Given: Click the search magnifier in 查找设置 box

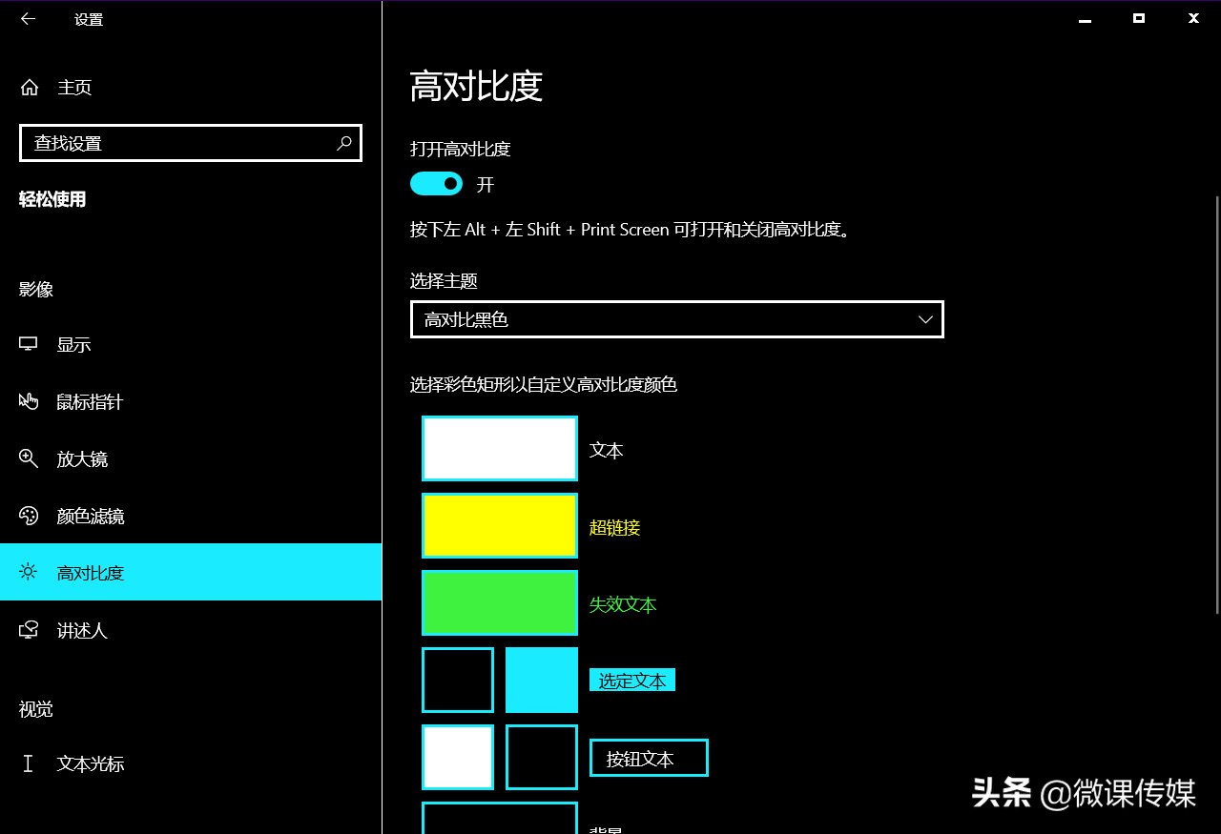Looking at the screenshot, I should tap(343, 143).
